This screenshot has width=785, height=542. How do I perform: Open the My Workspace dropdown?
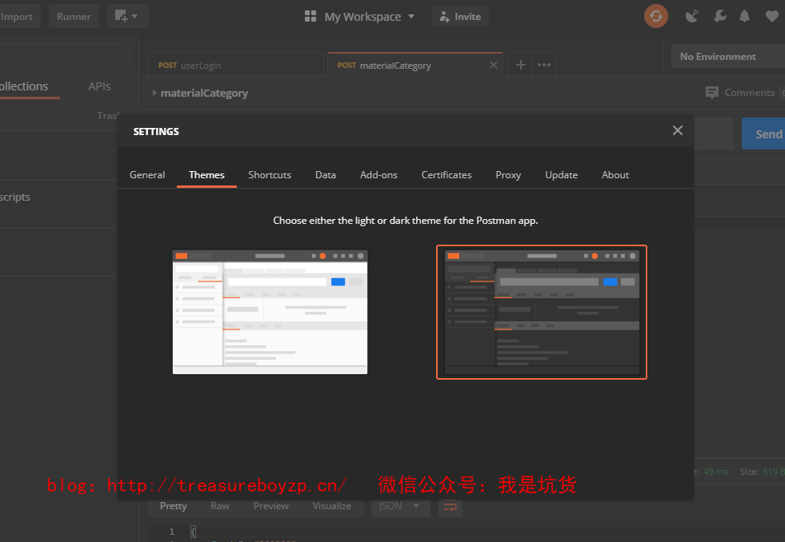click(x=370, y=17)
